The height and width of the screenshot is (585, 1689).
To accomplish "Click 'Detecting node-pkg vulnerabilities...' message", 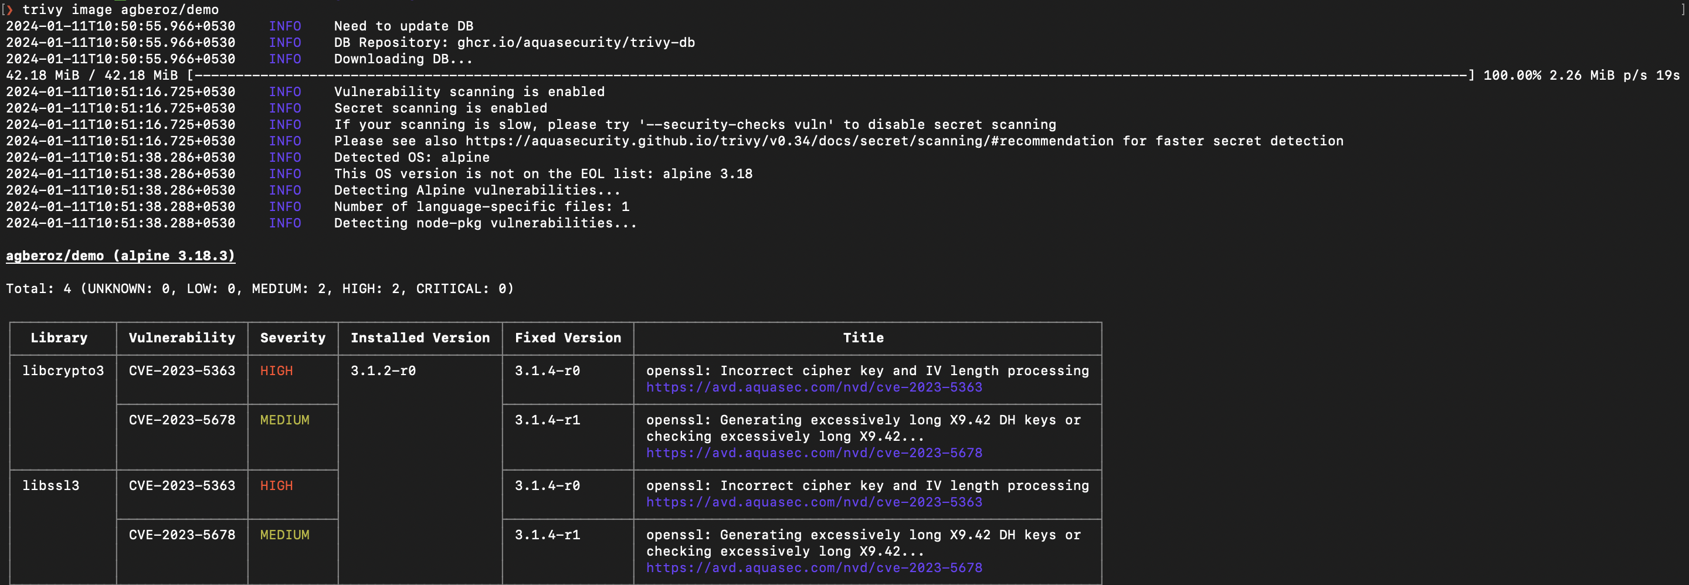I will click(x=485, y=223).
